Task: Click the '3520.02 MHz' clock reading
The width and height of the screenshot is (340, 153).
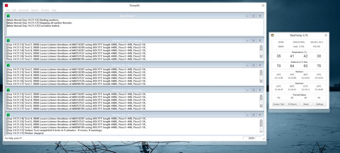Action: pyautogui.click(x=299, y=42)
